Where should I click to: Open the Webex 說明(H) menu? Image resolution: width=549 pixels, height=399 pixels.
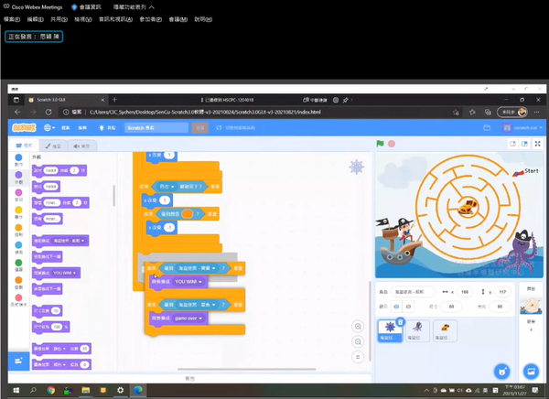[x=203, y=19]
